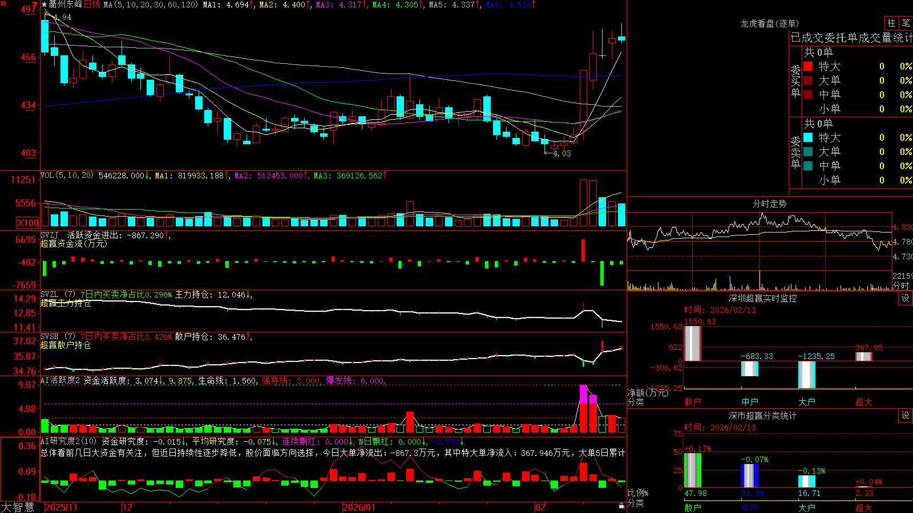Click the SVZL (7) indicator label
This screenshot has height=513, width=913.
(58, 295)
